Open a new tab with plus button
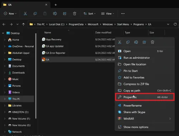The height and width of the screenshot is (136, 179). pos(55,5)
